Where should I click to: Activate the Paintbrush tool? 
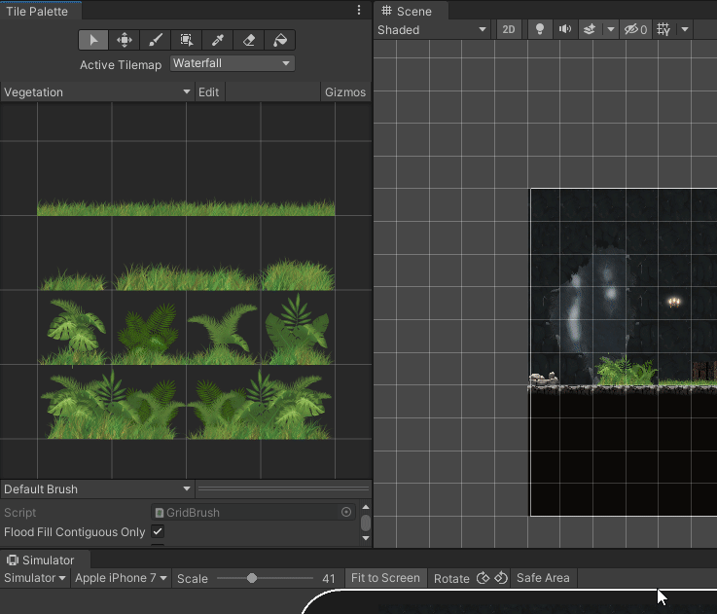tap(156, 40)
